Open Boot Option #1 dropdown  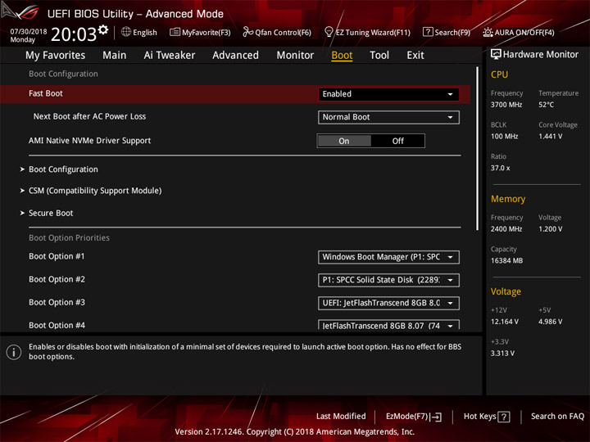(388, 257)
